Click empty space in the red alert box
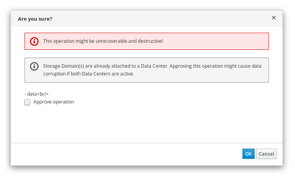The width and height of the screenshot is (295, 179). point(218,41)
